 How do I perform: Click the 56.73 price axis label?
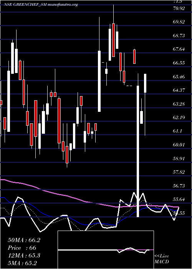click(x=179, y=186)
